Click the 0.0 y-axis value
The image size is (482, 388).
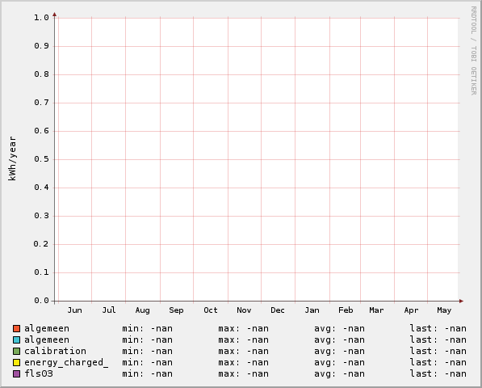coord(41,301)
